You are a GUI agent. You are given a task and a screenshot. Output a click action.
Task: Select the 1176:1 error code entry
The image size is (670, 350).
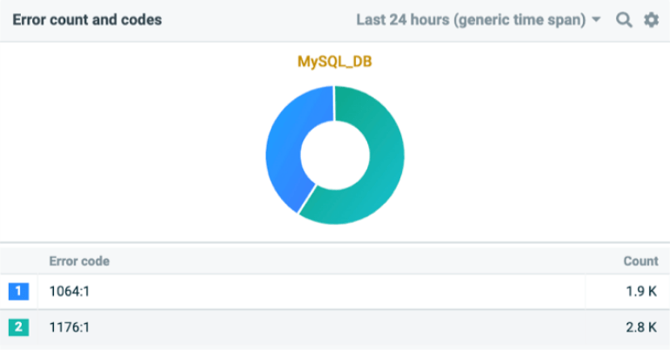pos(70,327)
